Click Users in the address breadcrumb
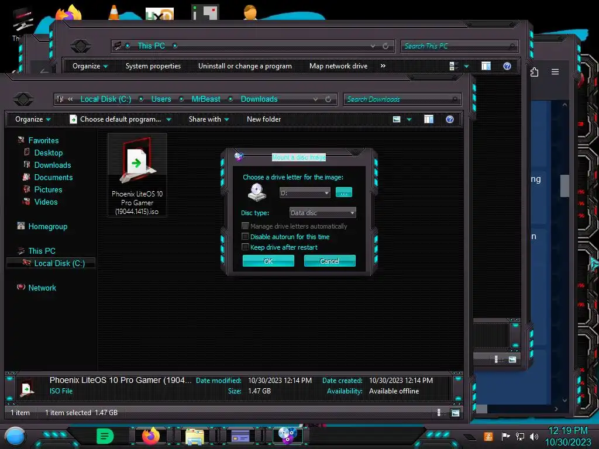Image resolution: width=599 pixels, height=449 pixels. click(x=161, y=99)
